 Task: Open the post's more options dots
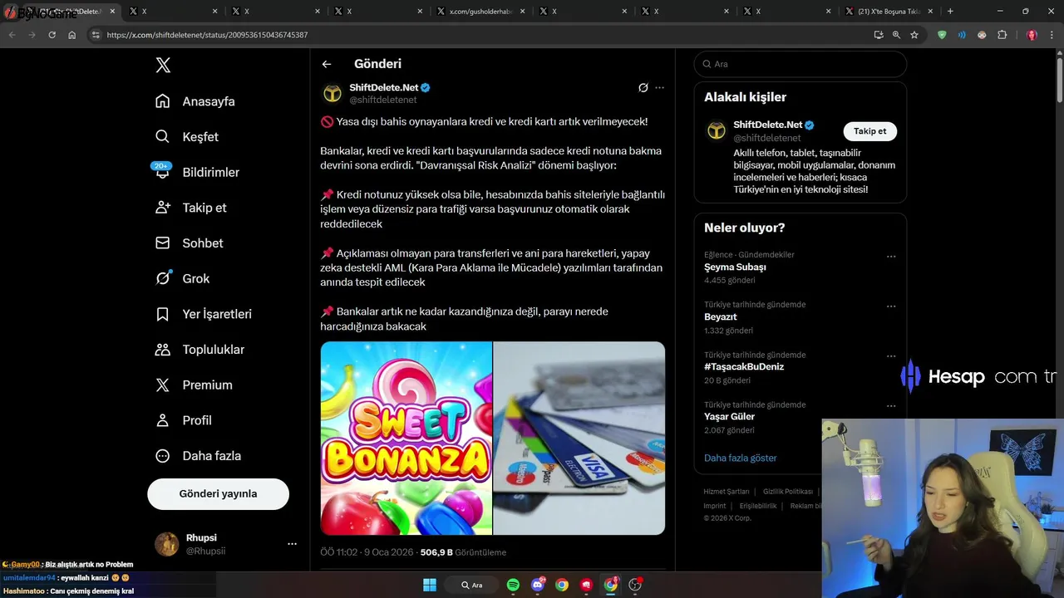[659, 87]
